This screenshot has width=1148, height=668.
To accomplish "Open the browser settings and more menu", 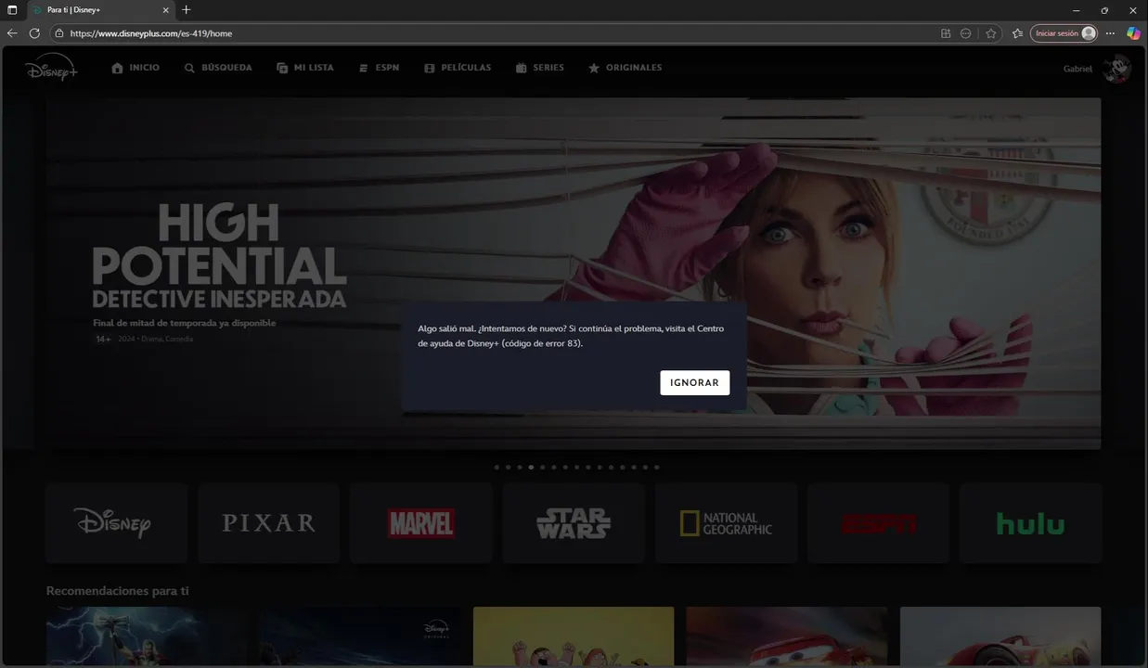I will (1110, 33).
